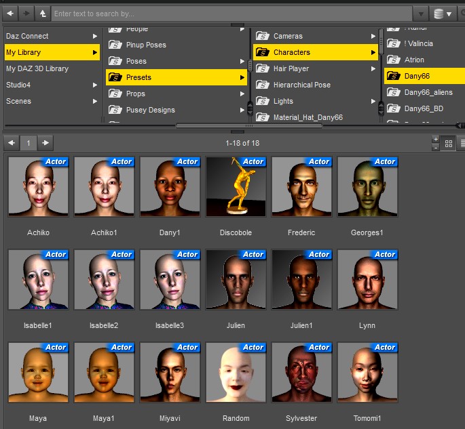Viewport: 465px width, 429px height.
Task: Go forward with the top navigation arrow
Action: coord(26,14)
